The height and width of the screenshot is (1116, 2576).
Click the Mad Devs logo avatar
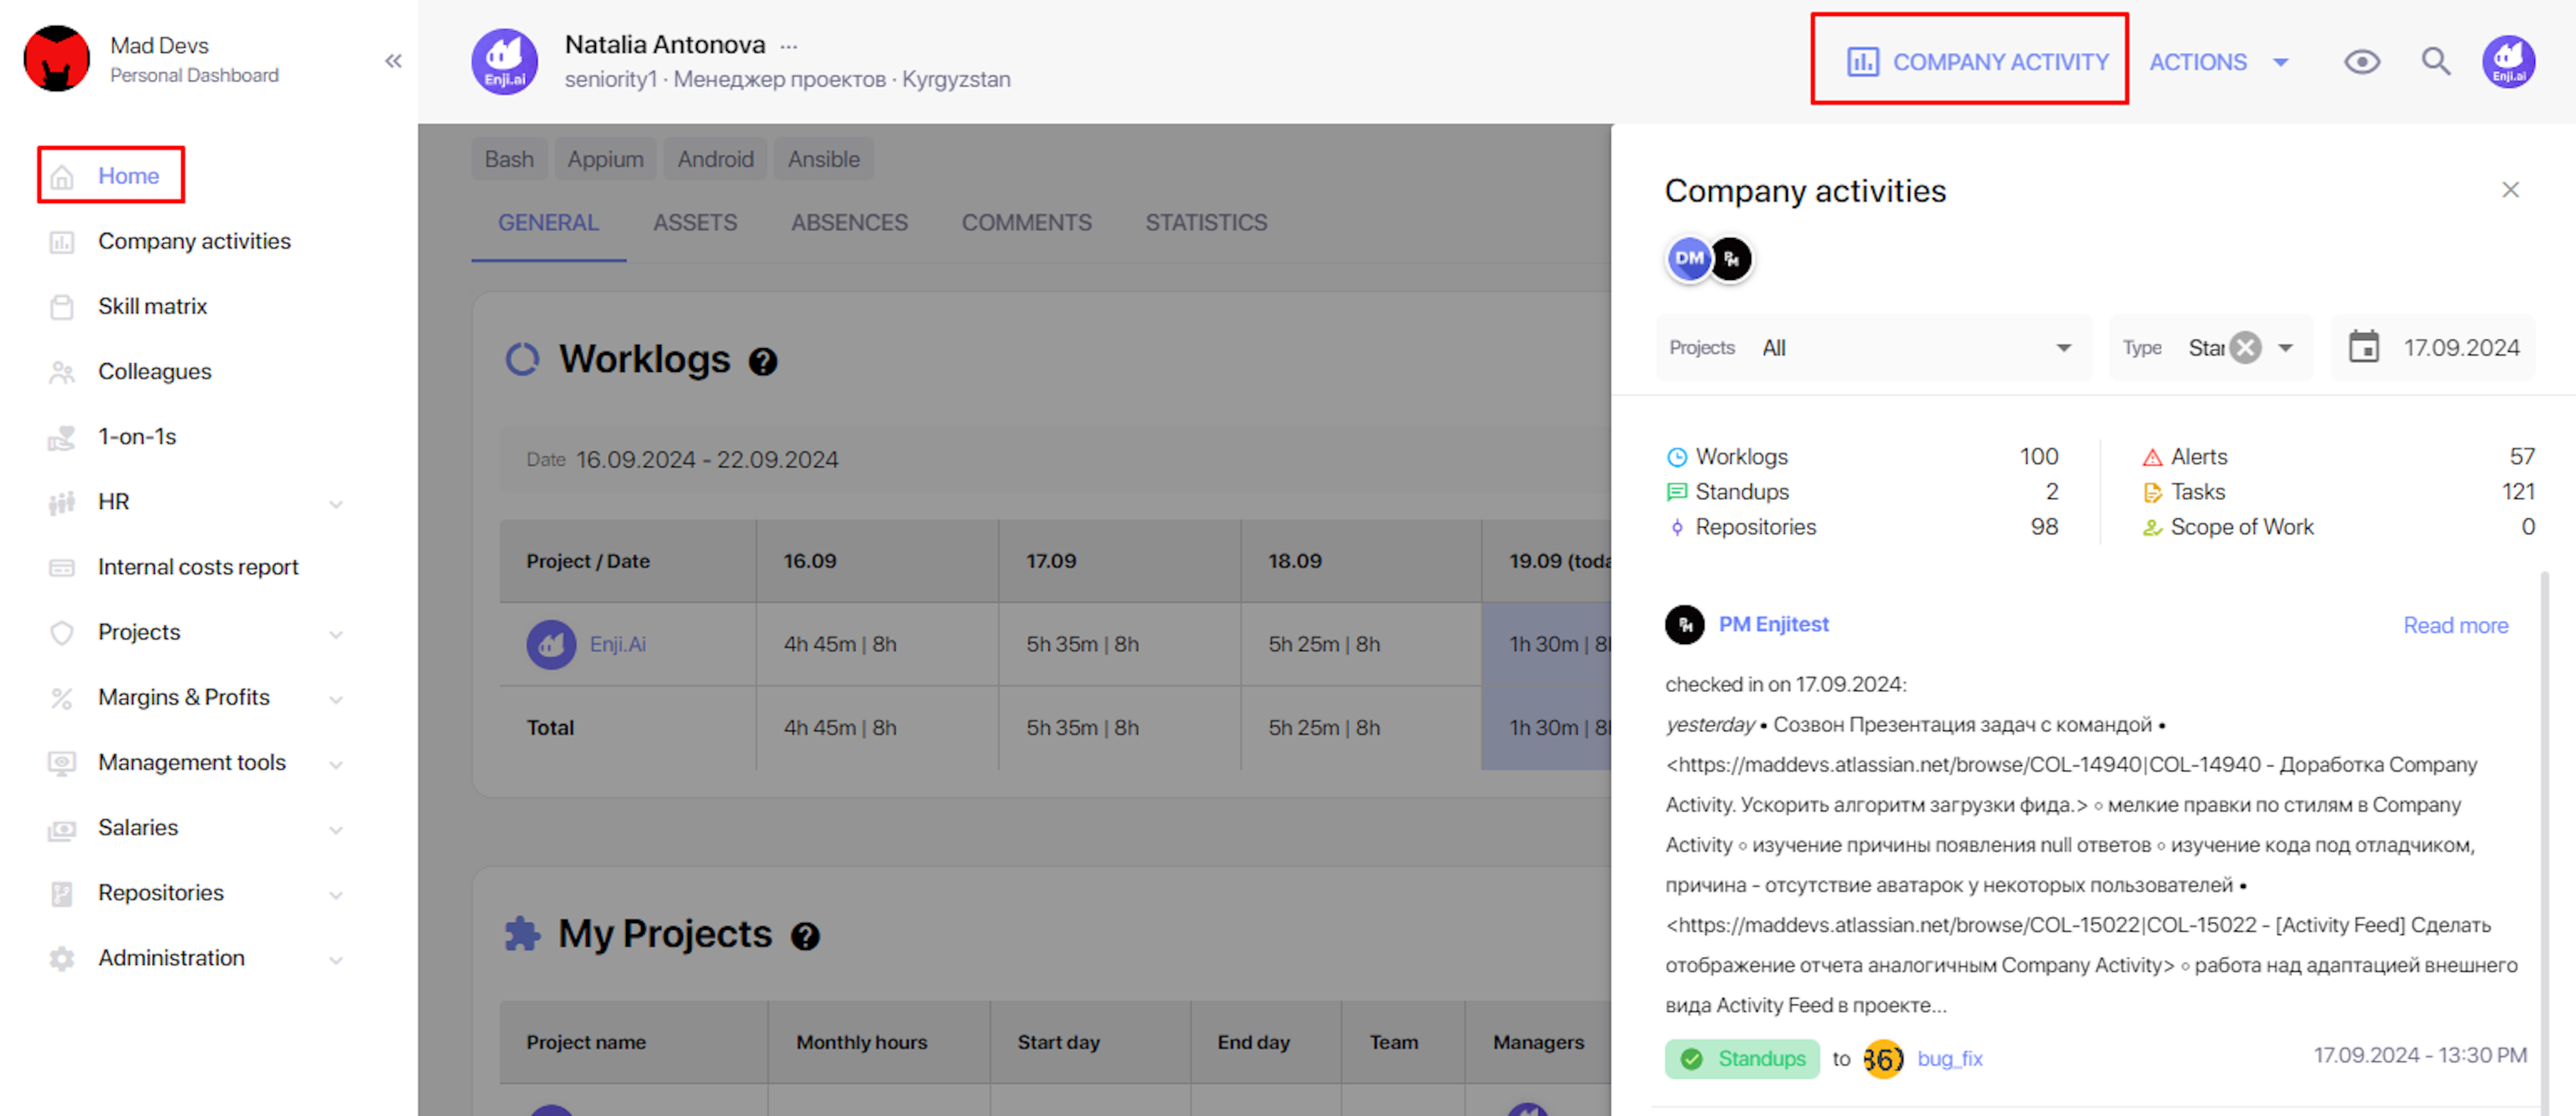(57, 59)
